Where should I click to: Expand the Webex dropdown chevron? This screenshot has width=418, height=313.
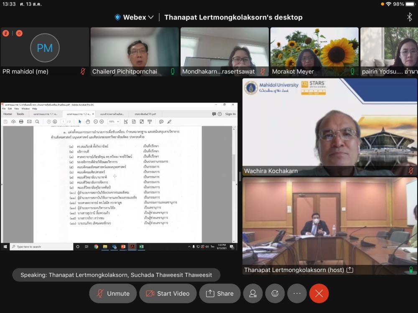pos(150,17)
